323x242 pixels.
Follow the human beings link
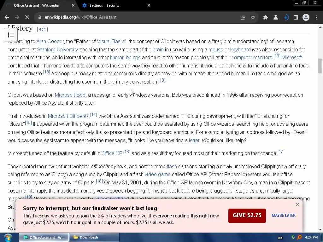(125, 57)
